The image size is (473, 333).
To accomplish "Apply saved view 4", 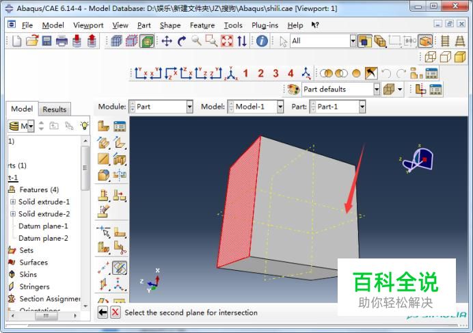I will 290,73.
